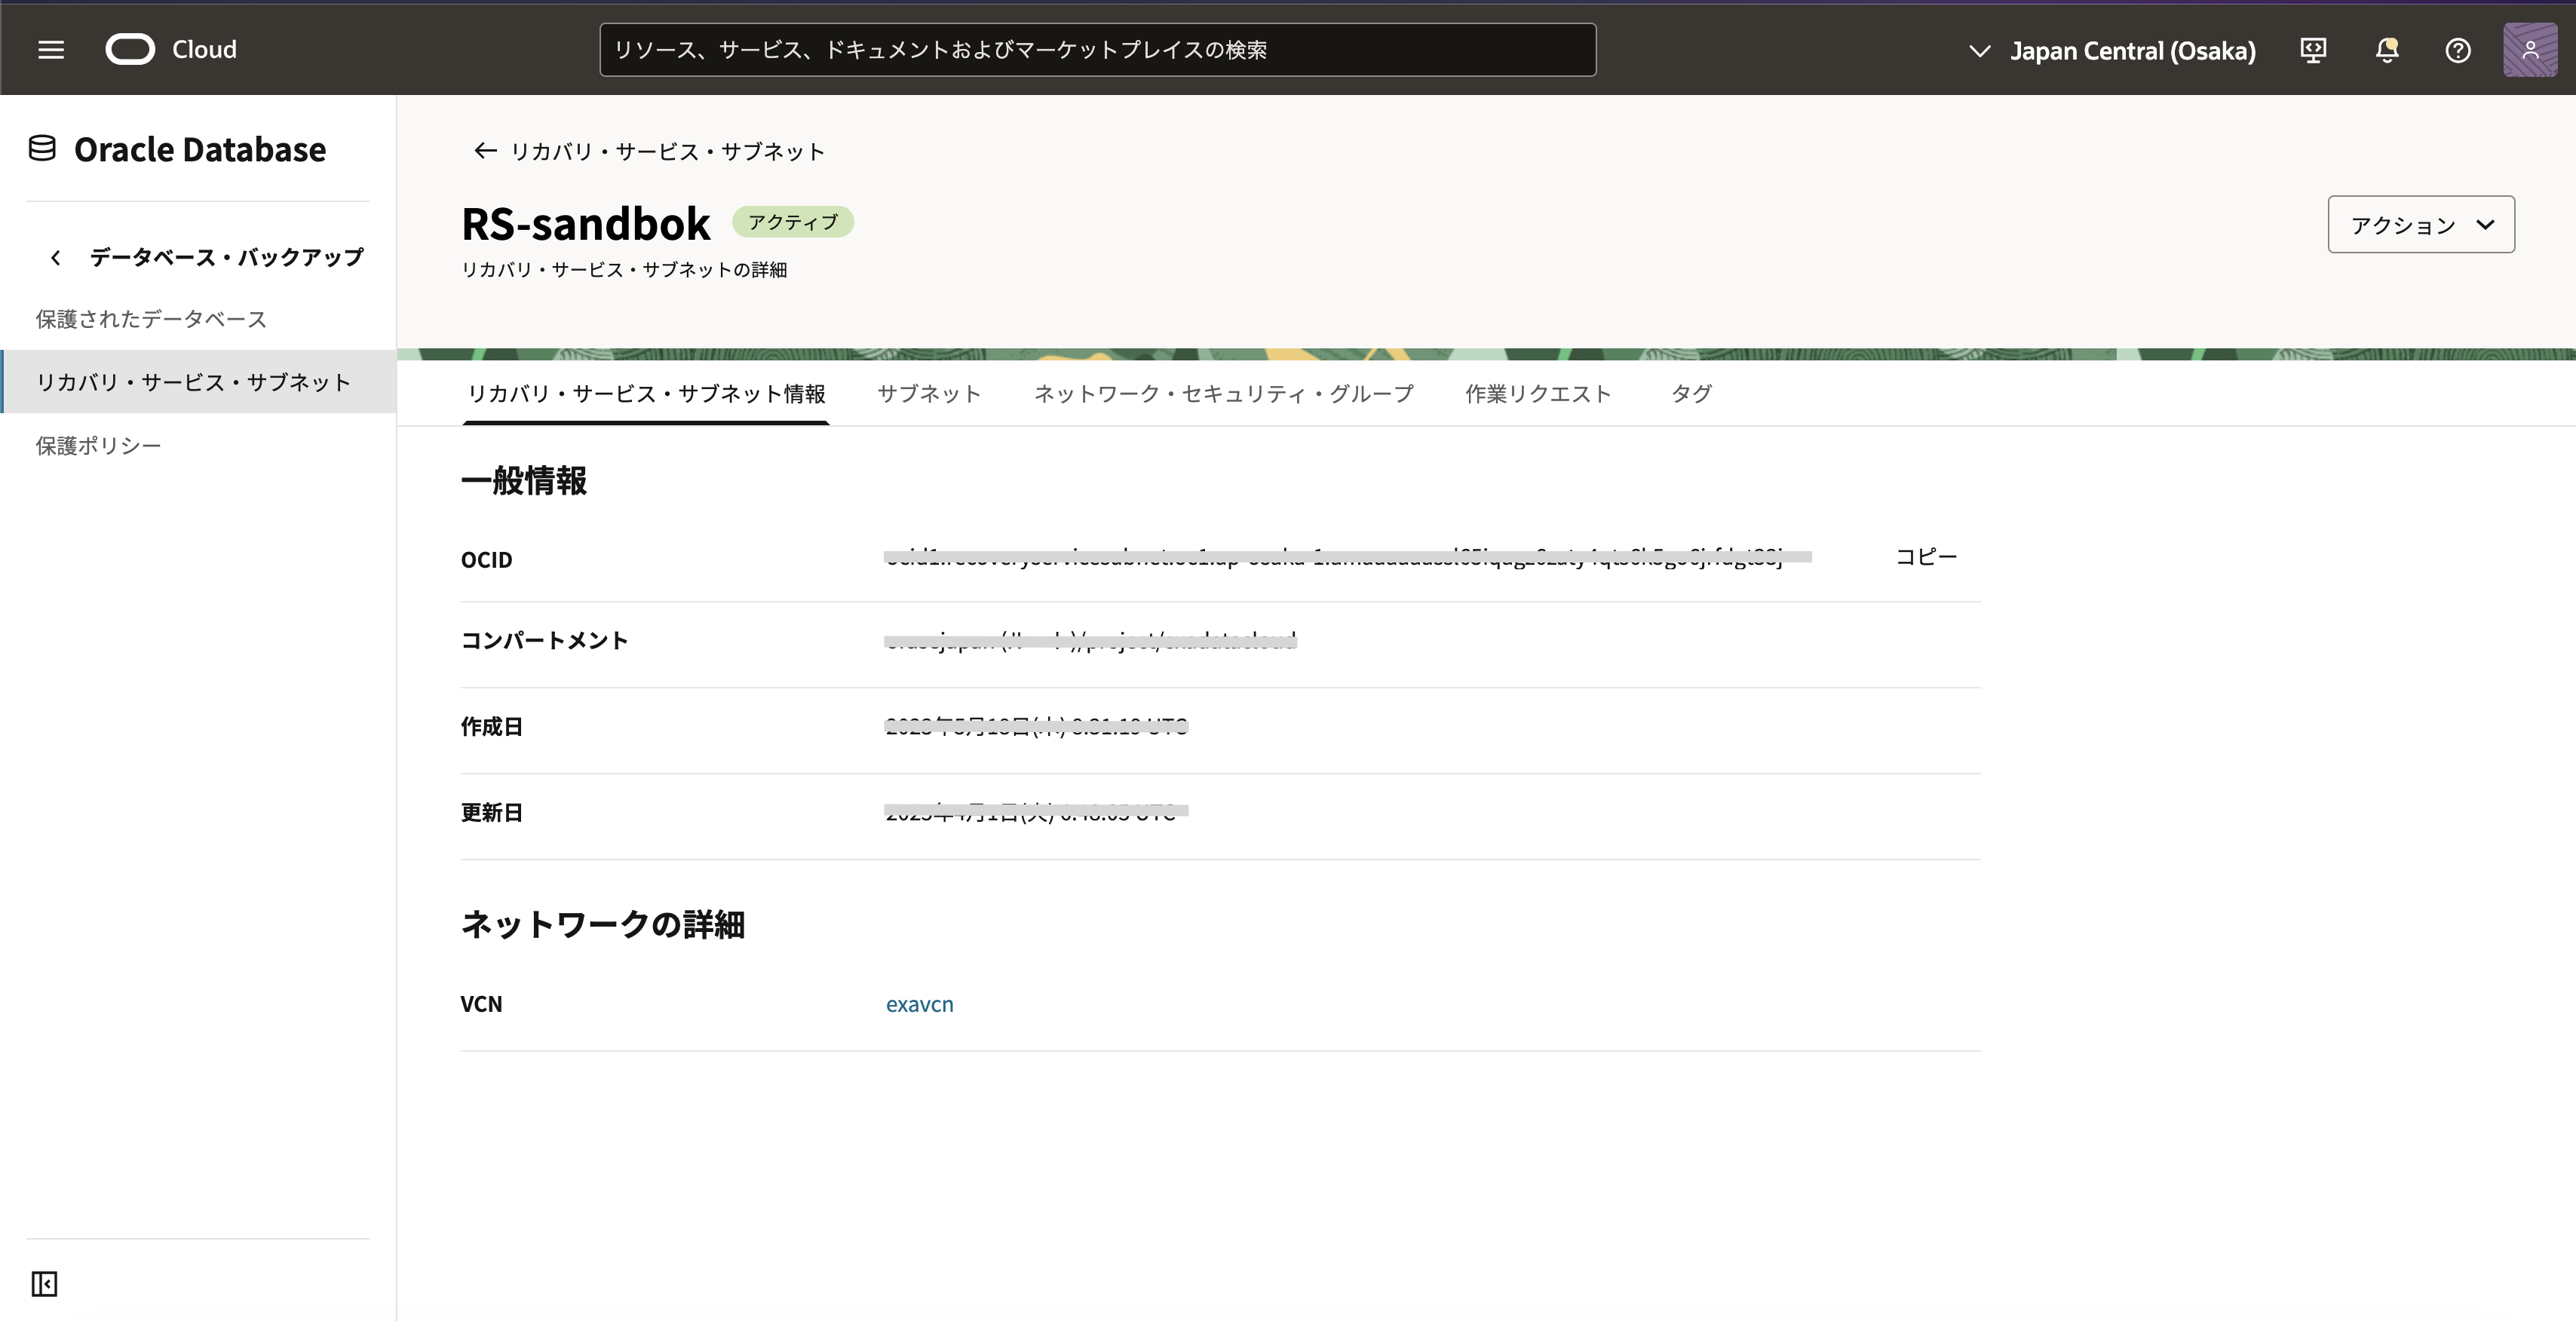
Task: Click the back arrow to リカバリ・サービス・サブネット
Action: (x=485, y=151)
